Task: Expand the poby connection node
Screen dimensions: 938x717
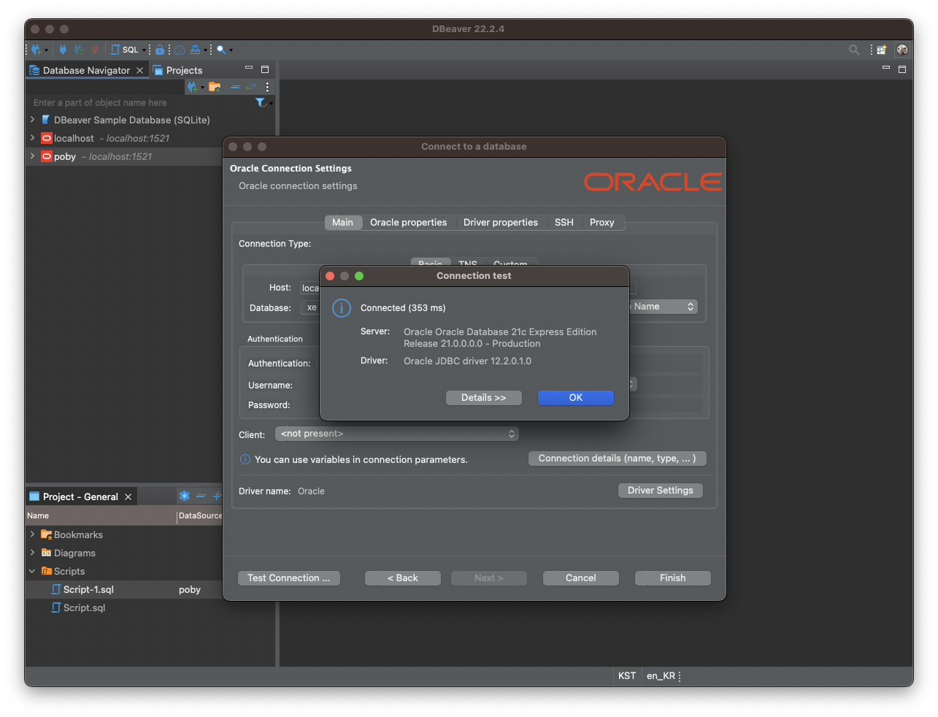Action: 32,156
